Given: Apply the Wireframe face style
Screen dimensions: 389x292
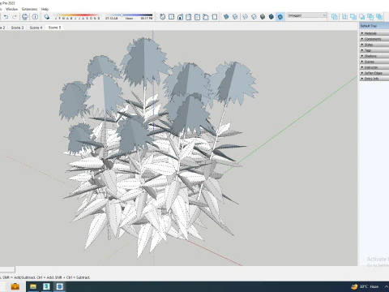Looking at the screenshot, I should tap(245, 17).
